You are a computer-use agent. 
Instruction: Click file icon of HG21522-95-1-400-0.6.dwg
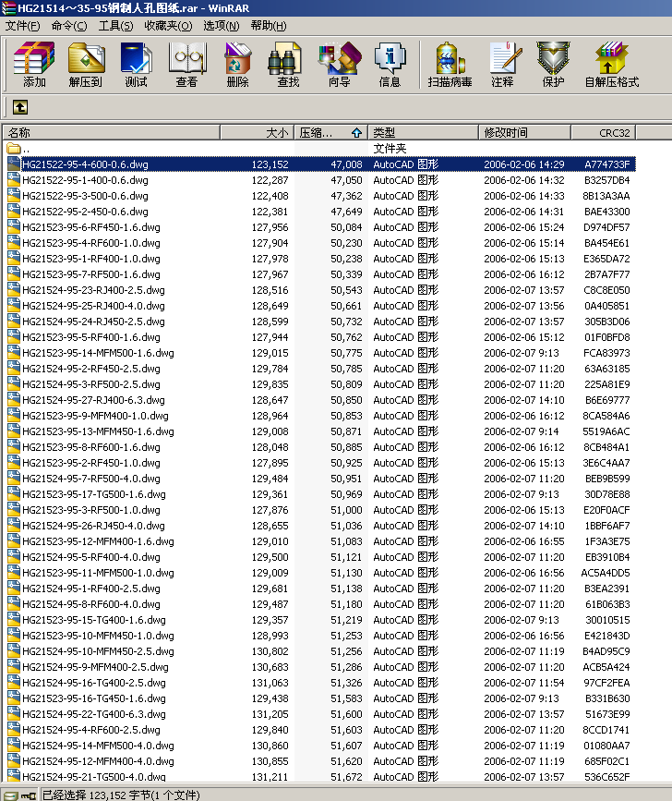[14, 180]
